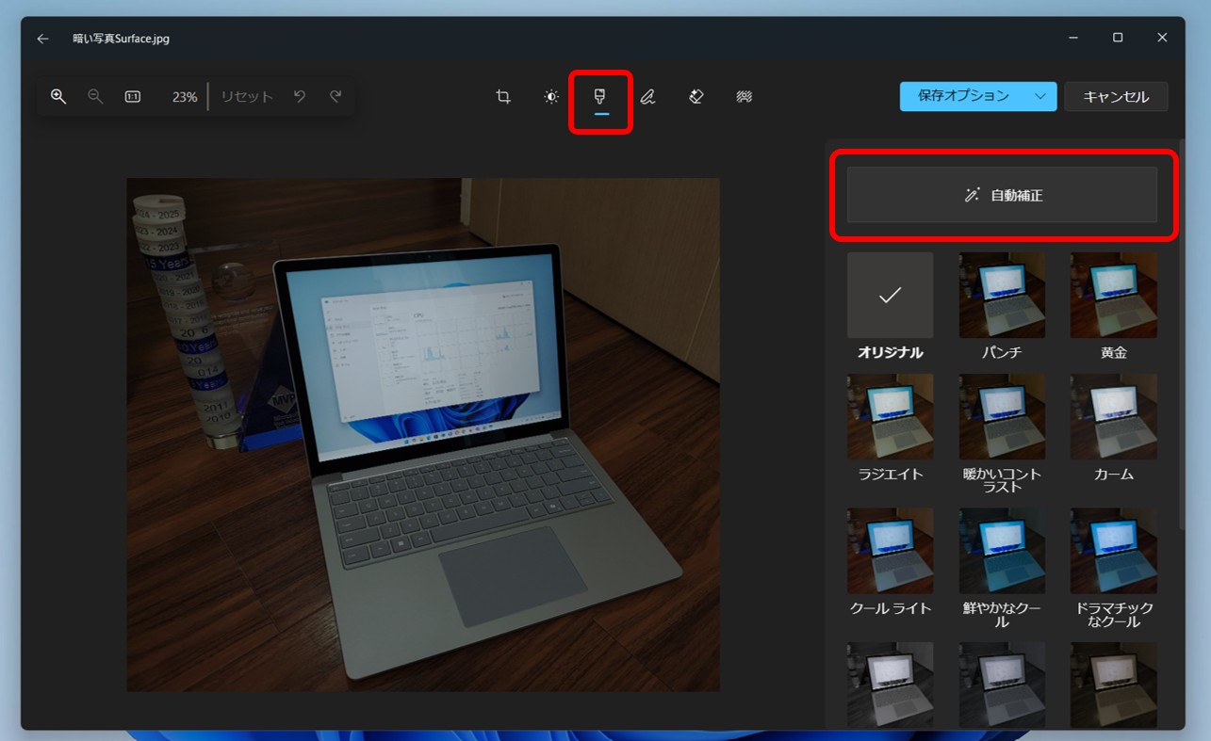Select the Erase tool icon
This screenshot has height=741, width=1211.
(696, 96)
